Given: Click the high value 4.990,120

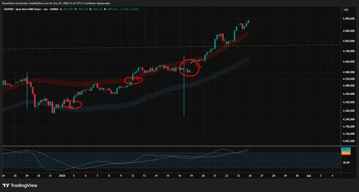Looking at the screenshot, I should point(82,9).
